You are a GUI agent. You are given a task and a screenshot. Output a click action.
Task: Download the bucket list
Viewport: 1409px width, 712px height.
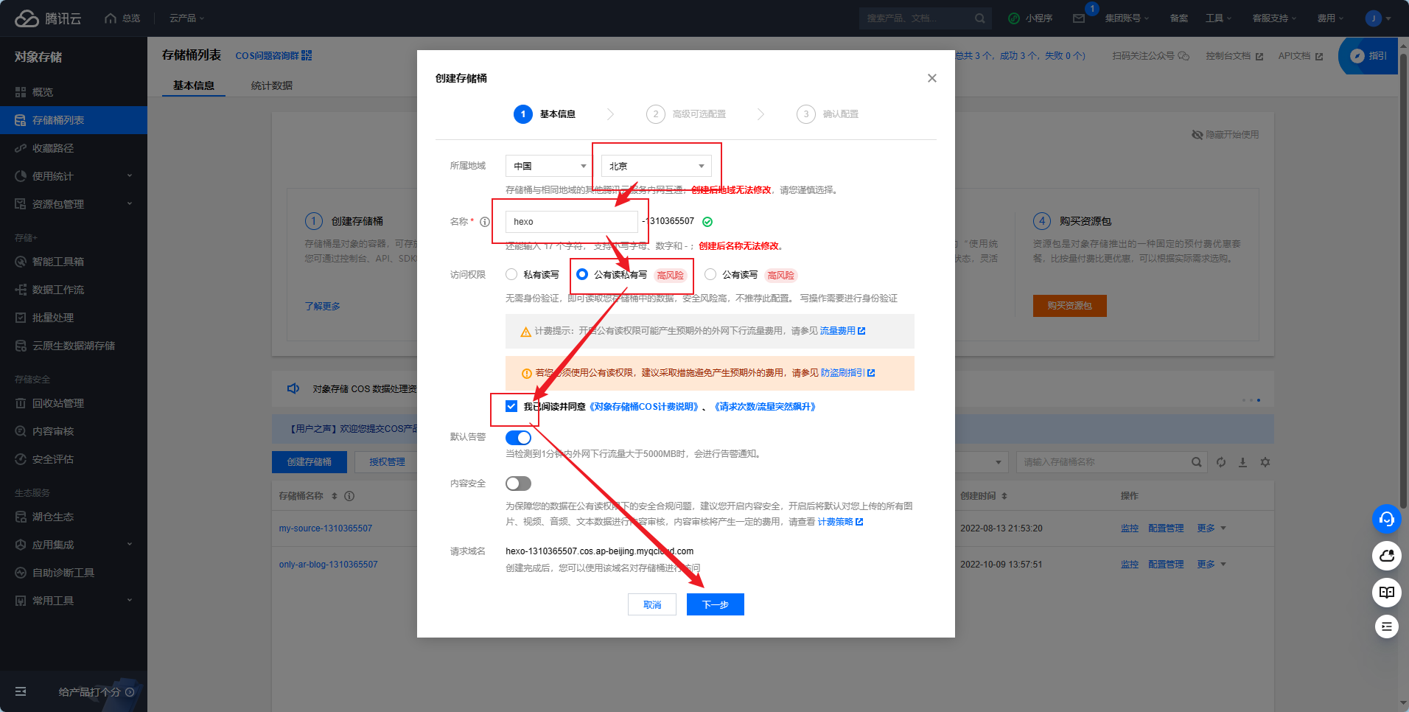click(1242, 462)
